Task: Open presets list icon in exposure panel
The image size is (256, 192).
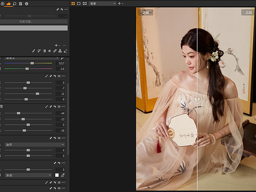Action: pyautogui.click(x=59, y=76)
